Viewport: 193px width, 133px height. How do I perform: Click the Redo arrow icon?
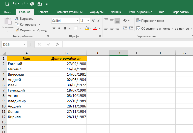(23, 4)
